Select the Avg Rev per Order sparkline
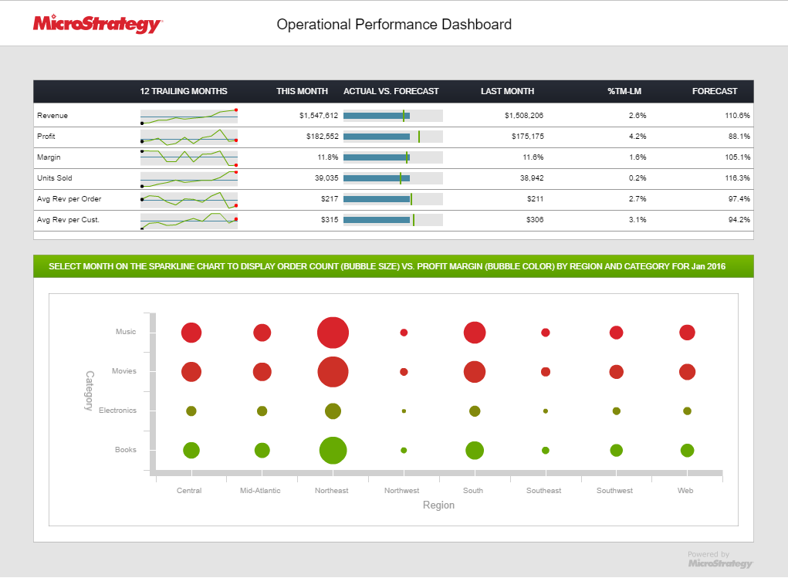Screen dimensions: 788x578 click(x=189, y=200)
